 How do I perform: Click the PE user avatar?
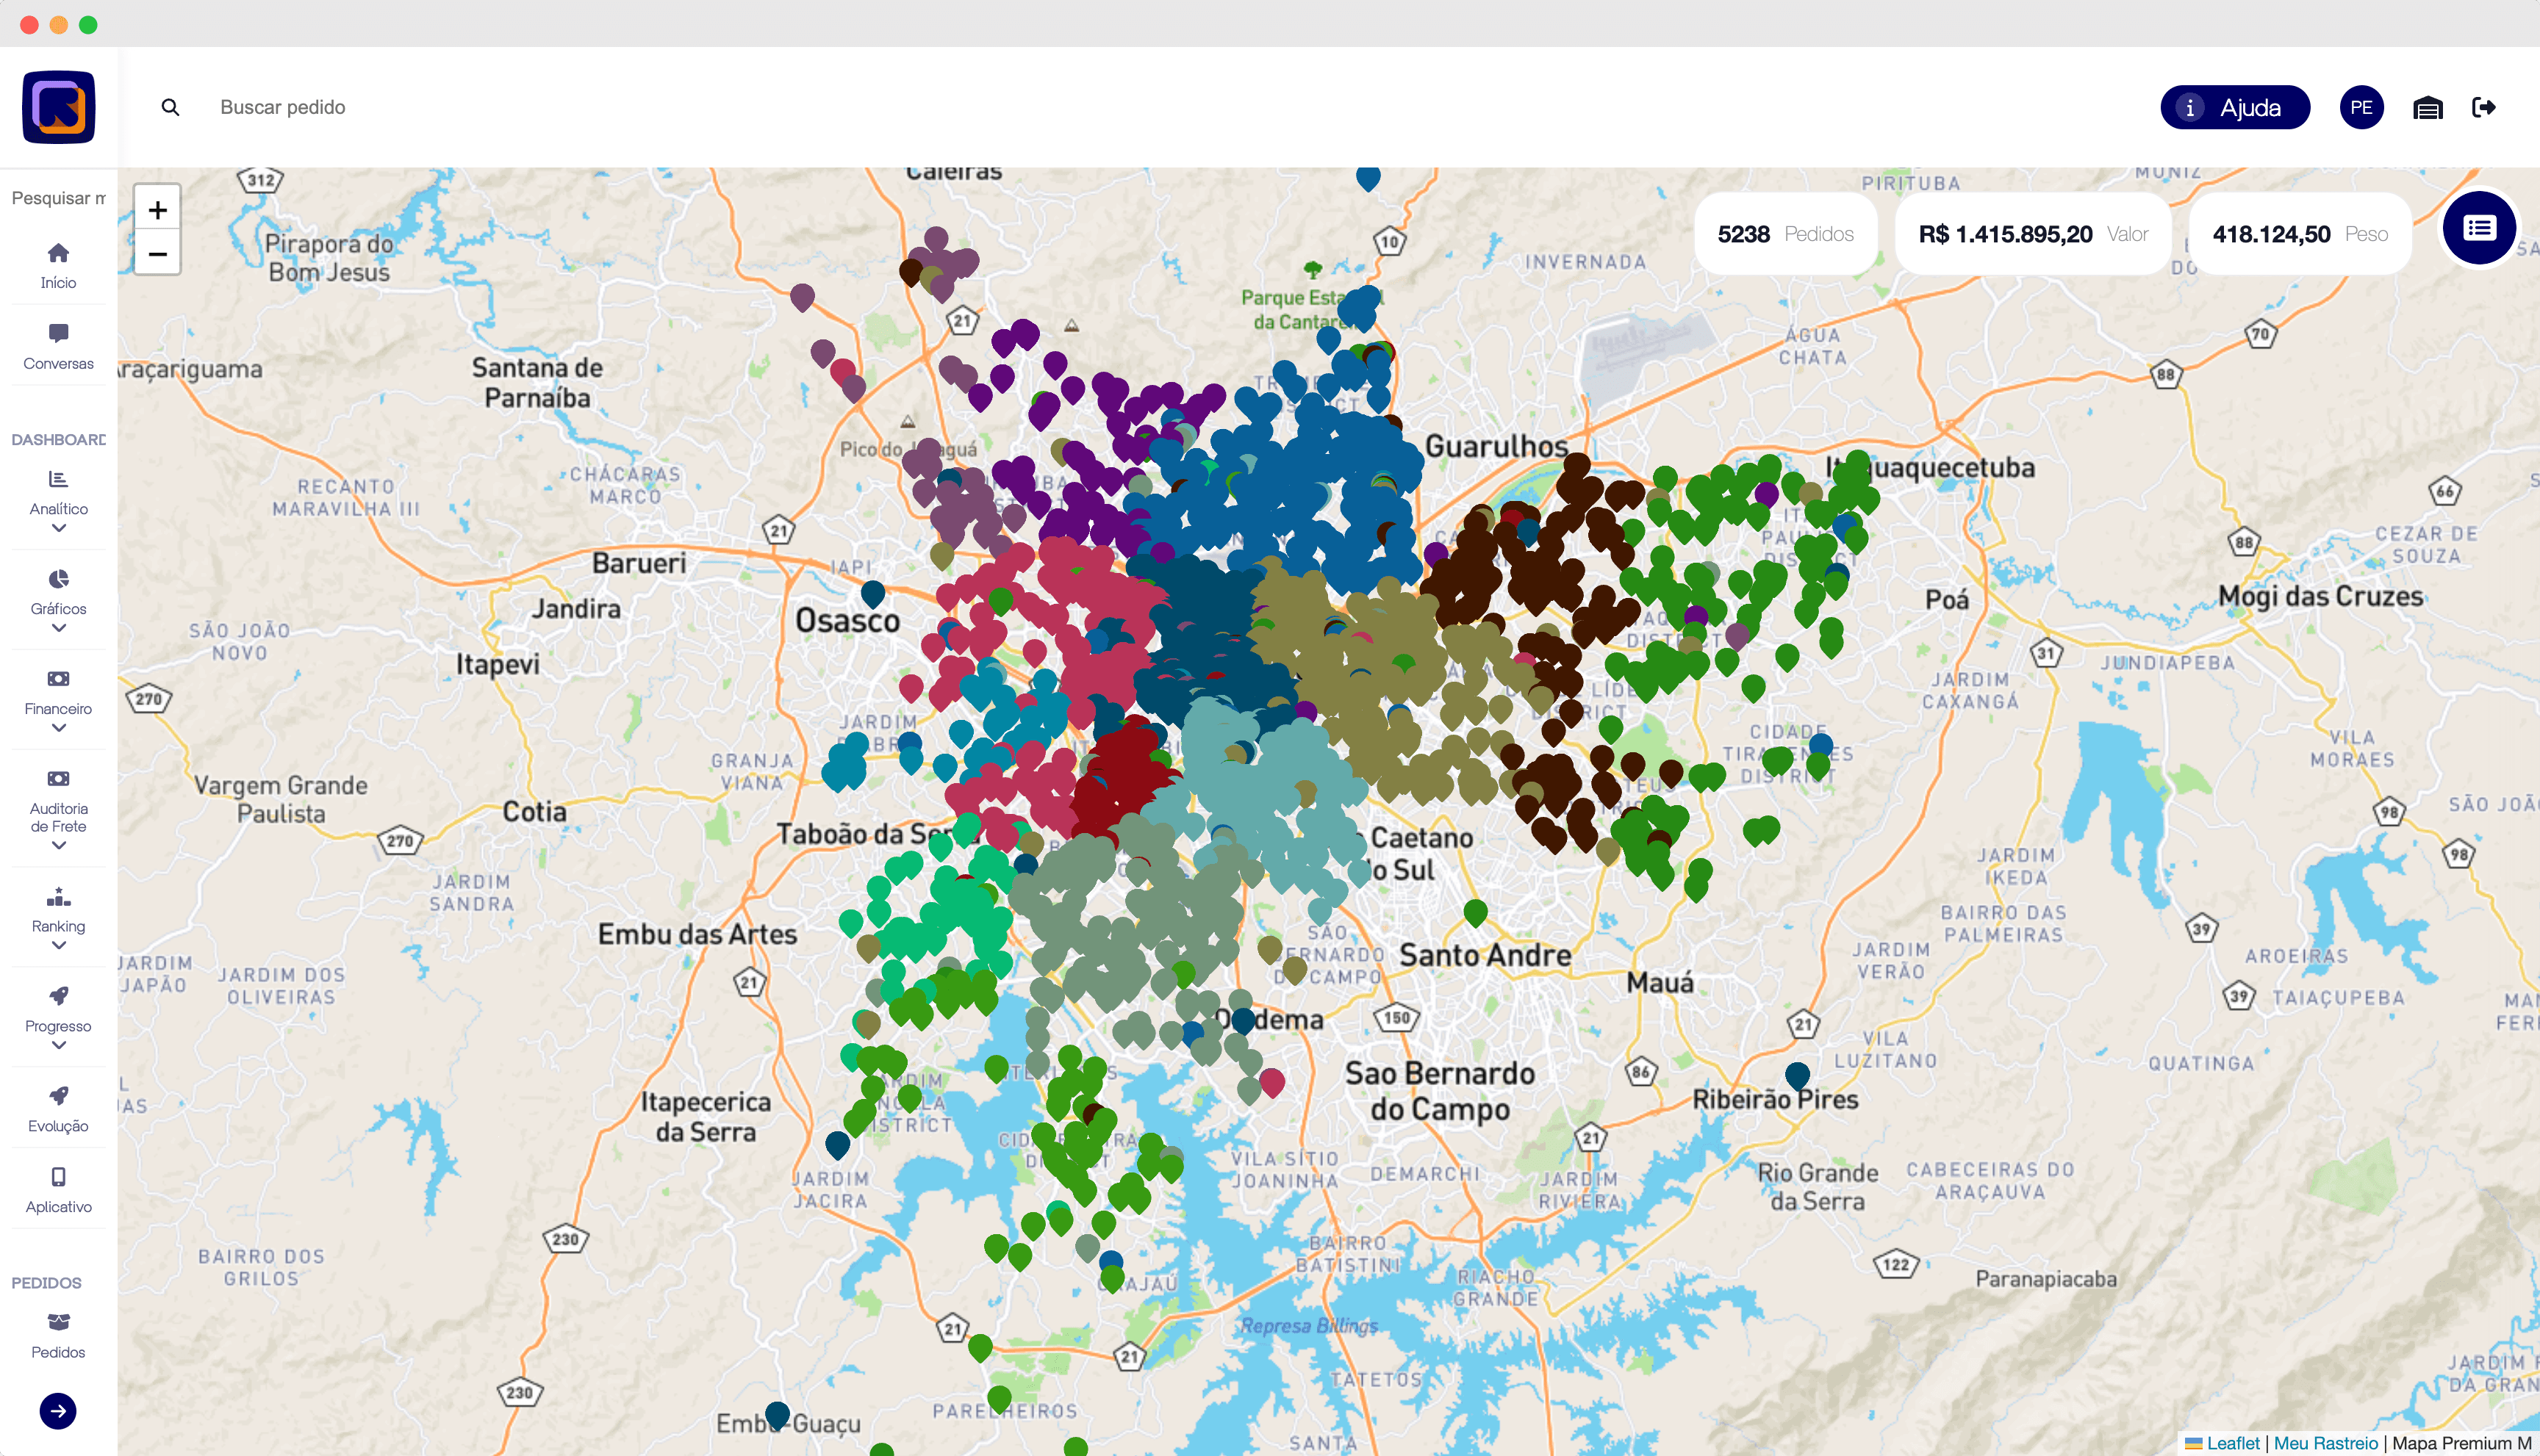(2361, 108)
